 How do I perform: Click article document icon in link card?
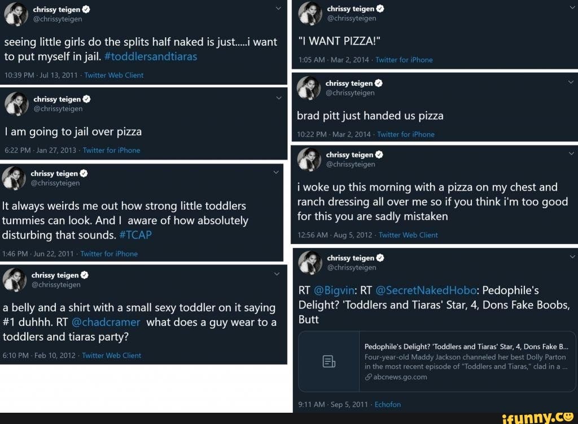click(329, 361)
